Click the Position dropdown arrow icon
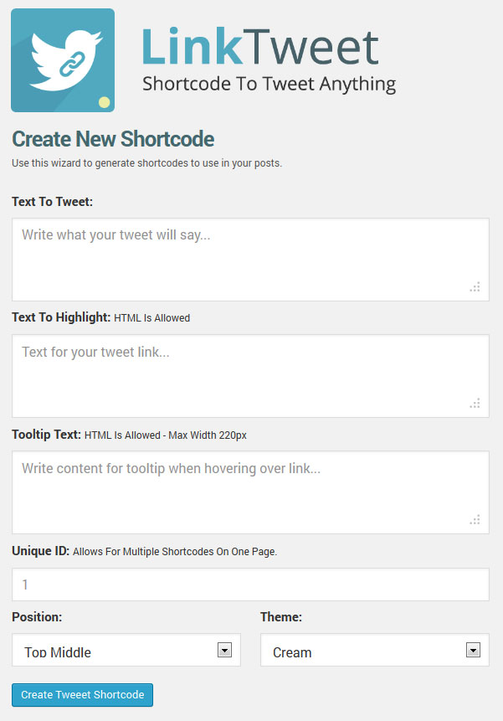 coord(224,650)
